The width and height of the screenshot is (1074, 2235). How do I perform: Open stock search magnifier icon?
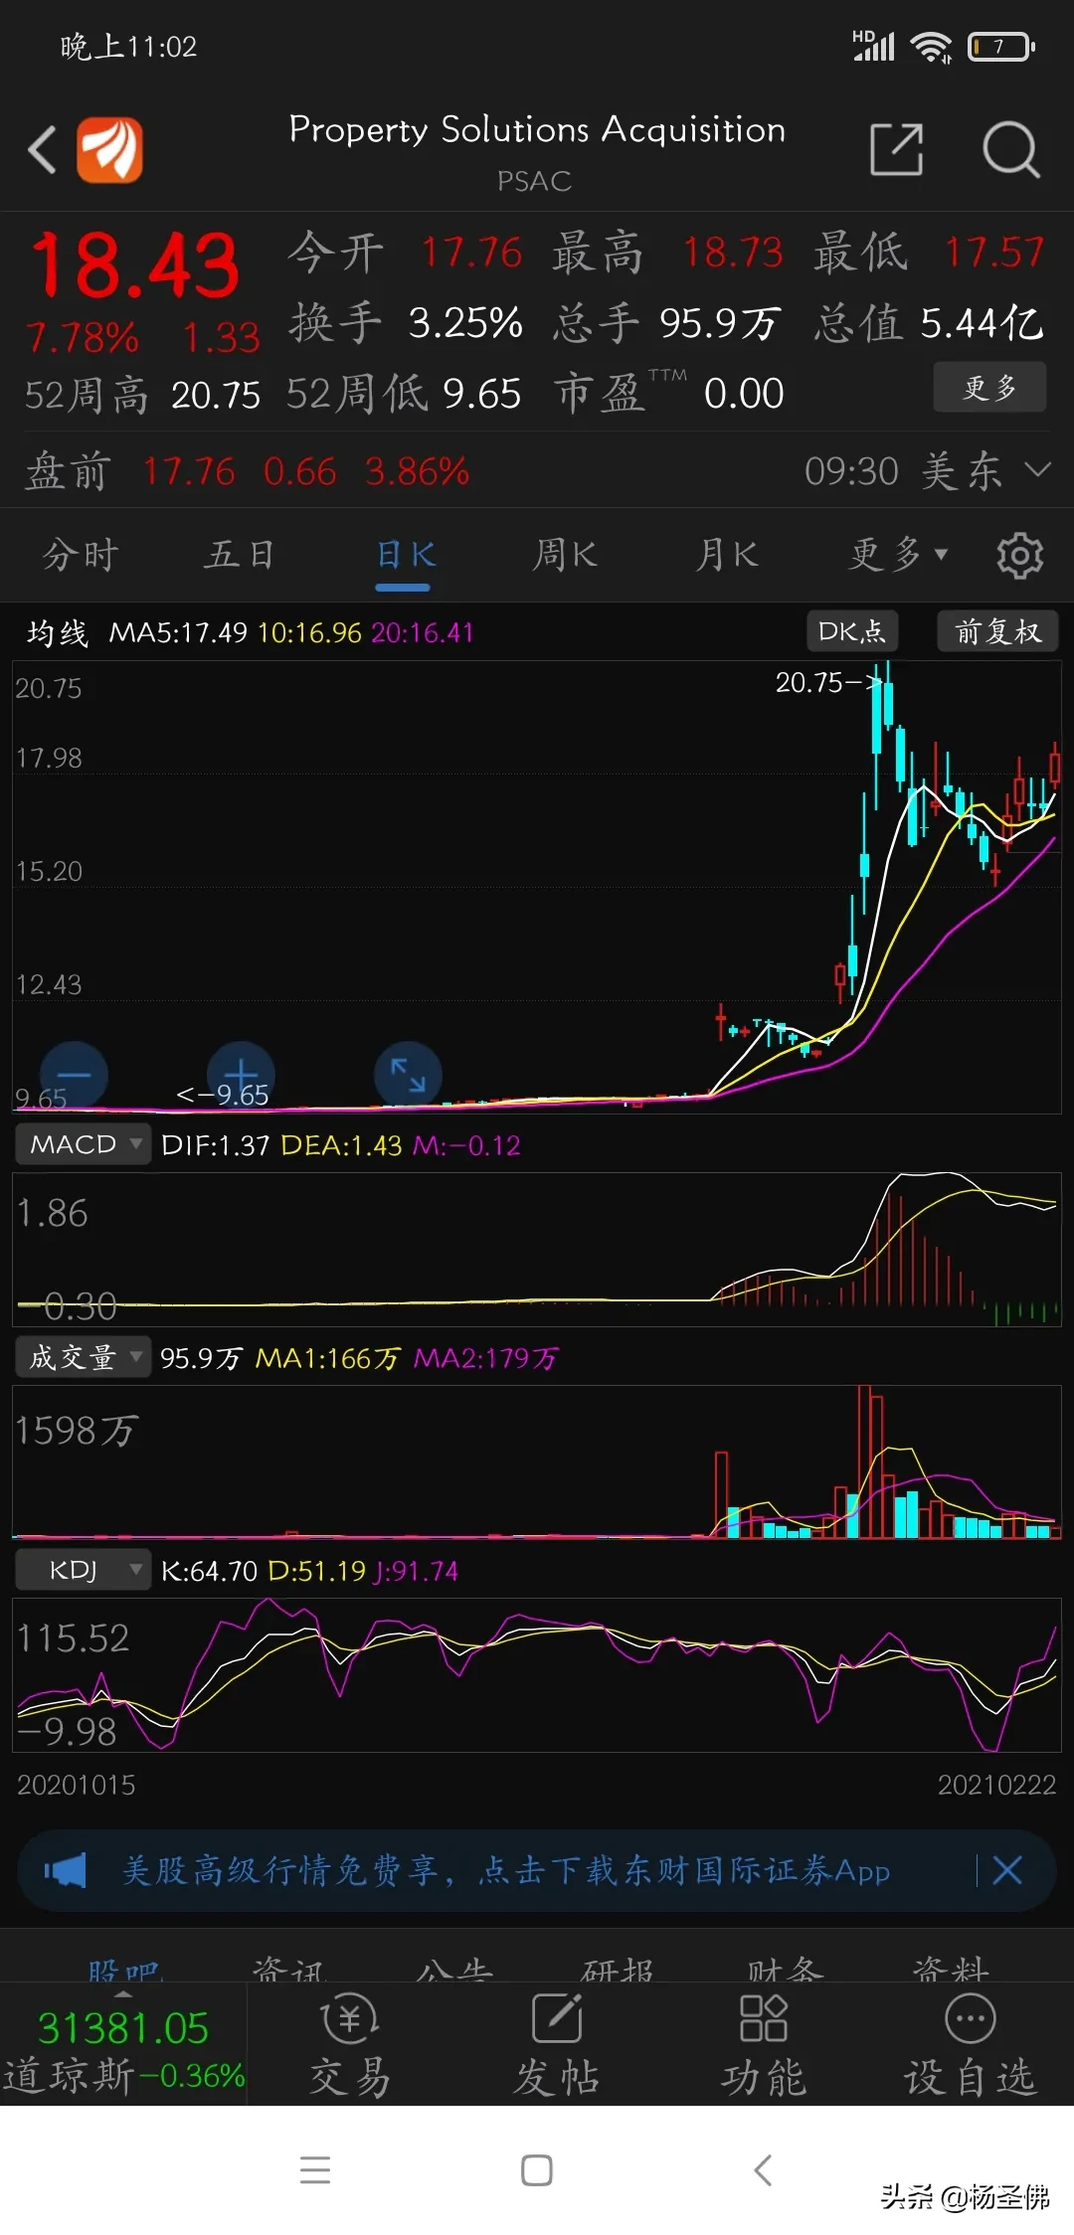[x=1010, y=149]
